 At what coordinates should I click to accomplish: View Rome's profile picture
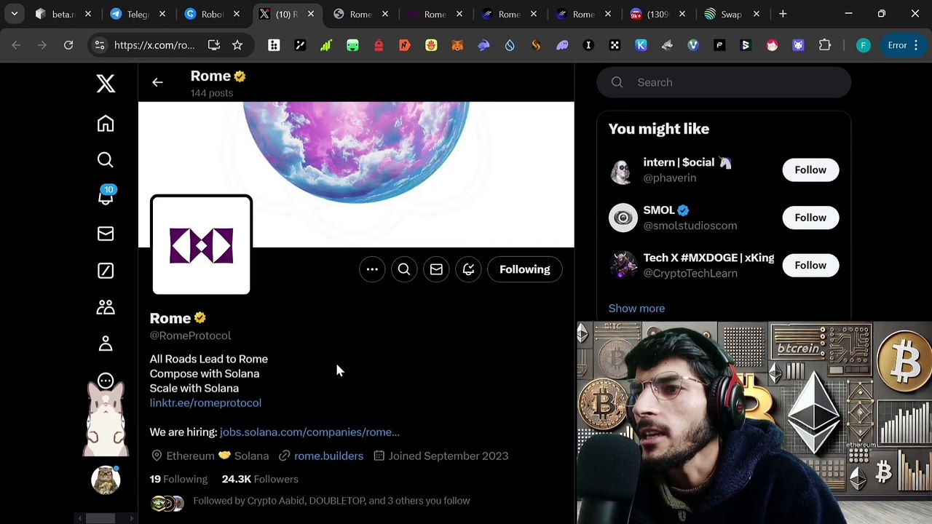pyautogui.click(x=201, y=245)
